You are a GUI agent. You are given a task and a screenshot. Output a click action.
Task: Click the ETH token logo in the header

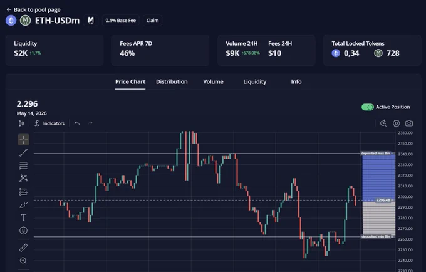click(x=11, y=21)
